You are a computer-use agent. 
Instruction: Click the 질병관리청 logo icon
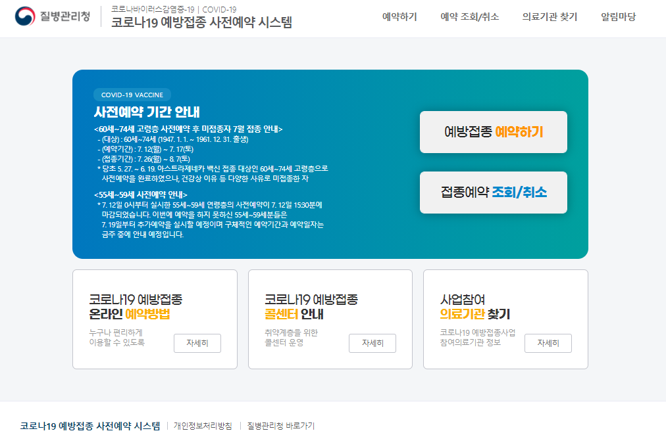[x=25, y=16]
